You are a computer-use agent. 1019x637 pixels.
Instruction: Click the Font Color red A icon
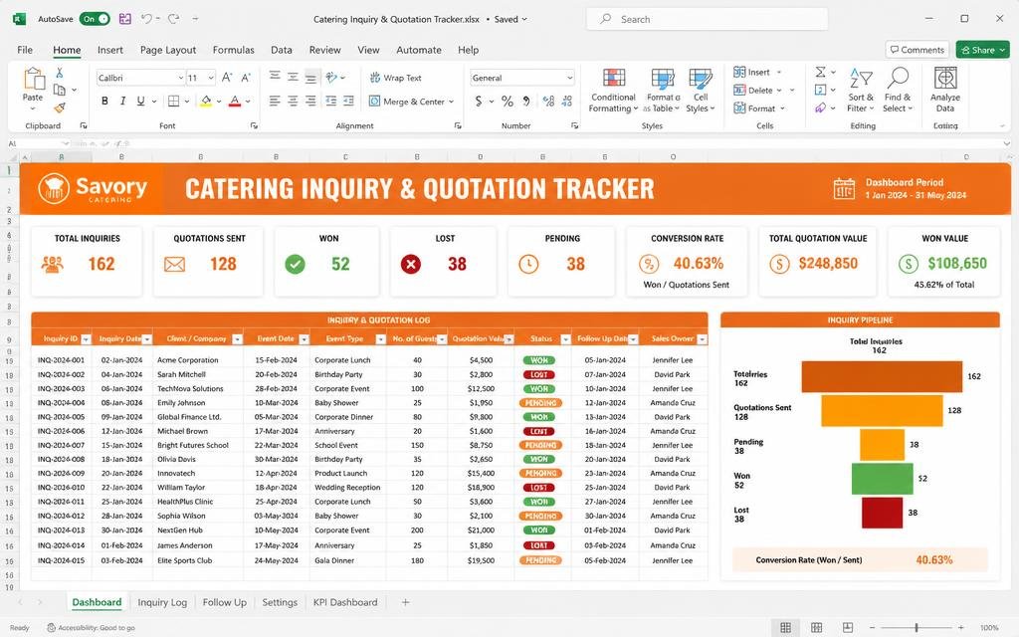(x=235, y=101)
